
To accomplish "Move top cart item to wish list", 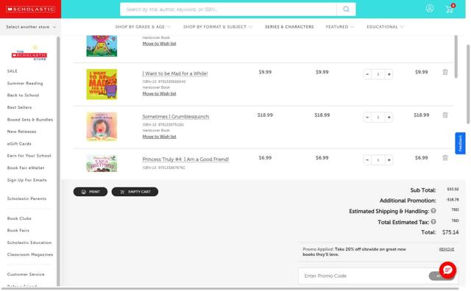I will click(x=159, y=43).
